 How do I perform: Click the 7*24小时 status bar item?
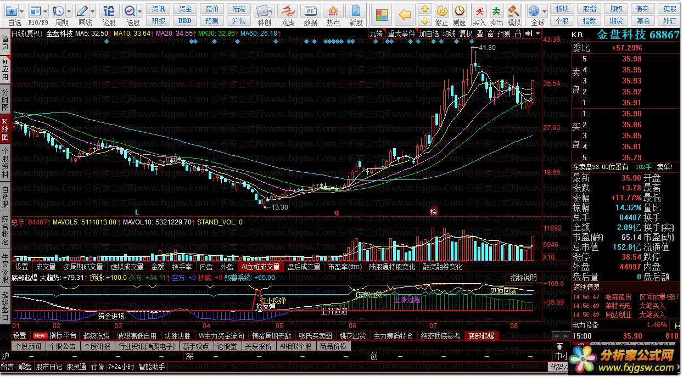tap(121, 367)
